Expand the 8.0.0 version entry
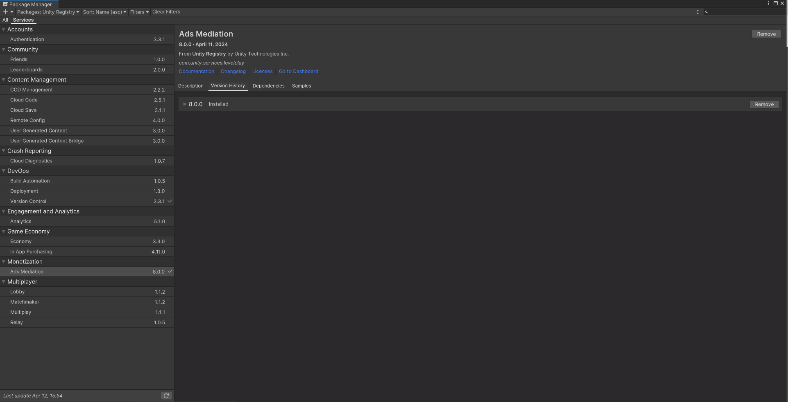Screen dimensions: 788x402 (185, 104)
